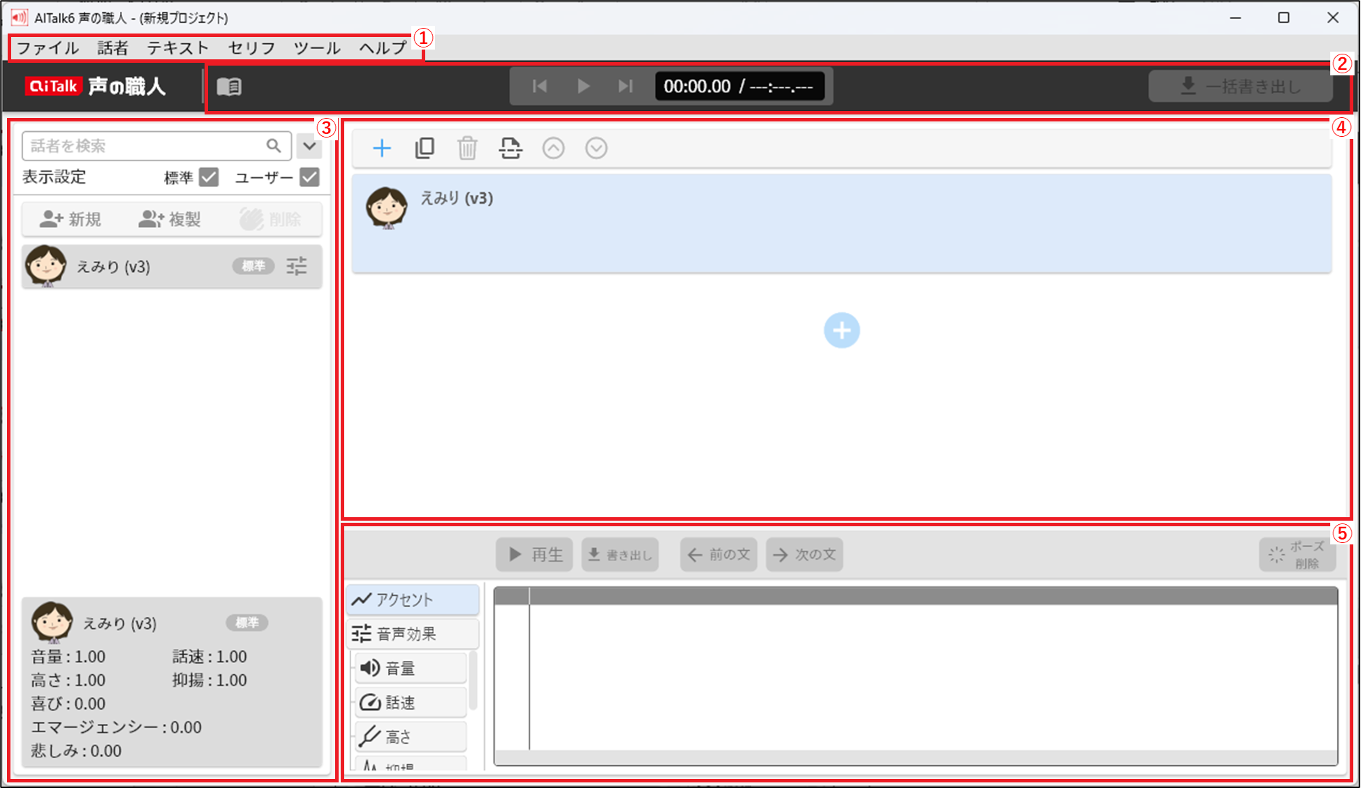Open the dictionary book icon
1365x788 pixels.
click(x=229, y=87)
